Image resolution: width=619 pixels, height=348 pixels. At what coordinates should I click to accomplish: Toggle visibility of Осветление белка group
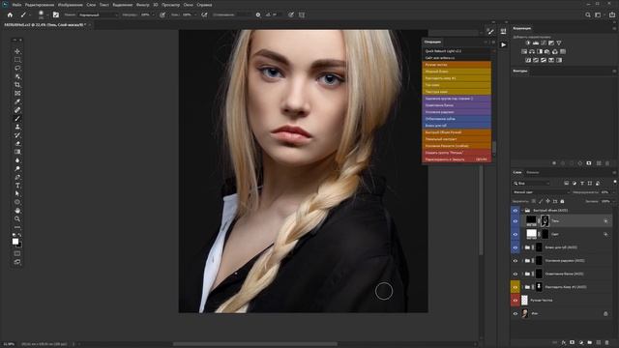pyautogui.click(x=516, y=274)
